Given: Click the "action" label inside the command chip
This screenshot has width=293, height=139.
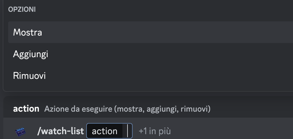Looking at the screenshot, I should (105, 131).
